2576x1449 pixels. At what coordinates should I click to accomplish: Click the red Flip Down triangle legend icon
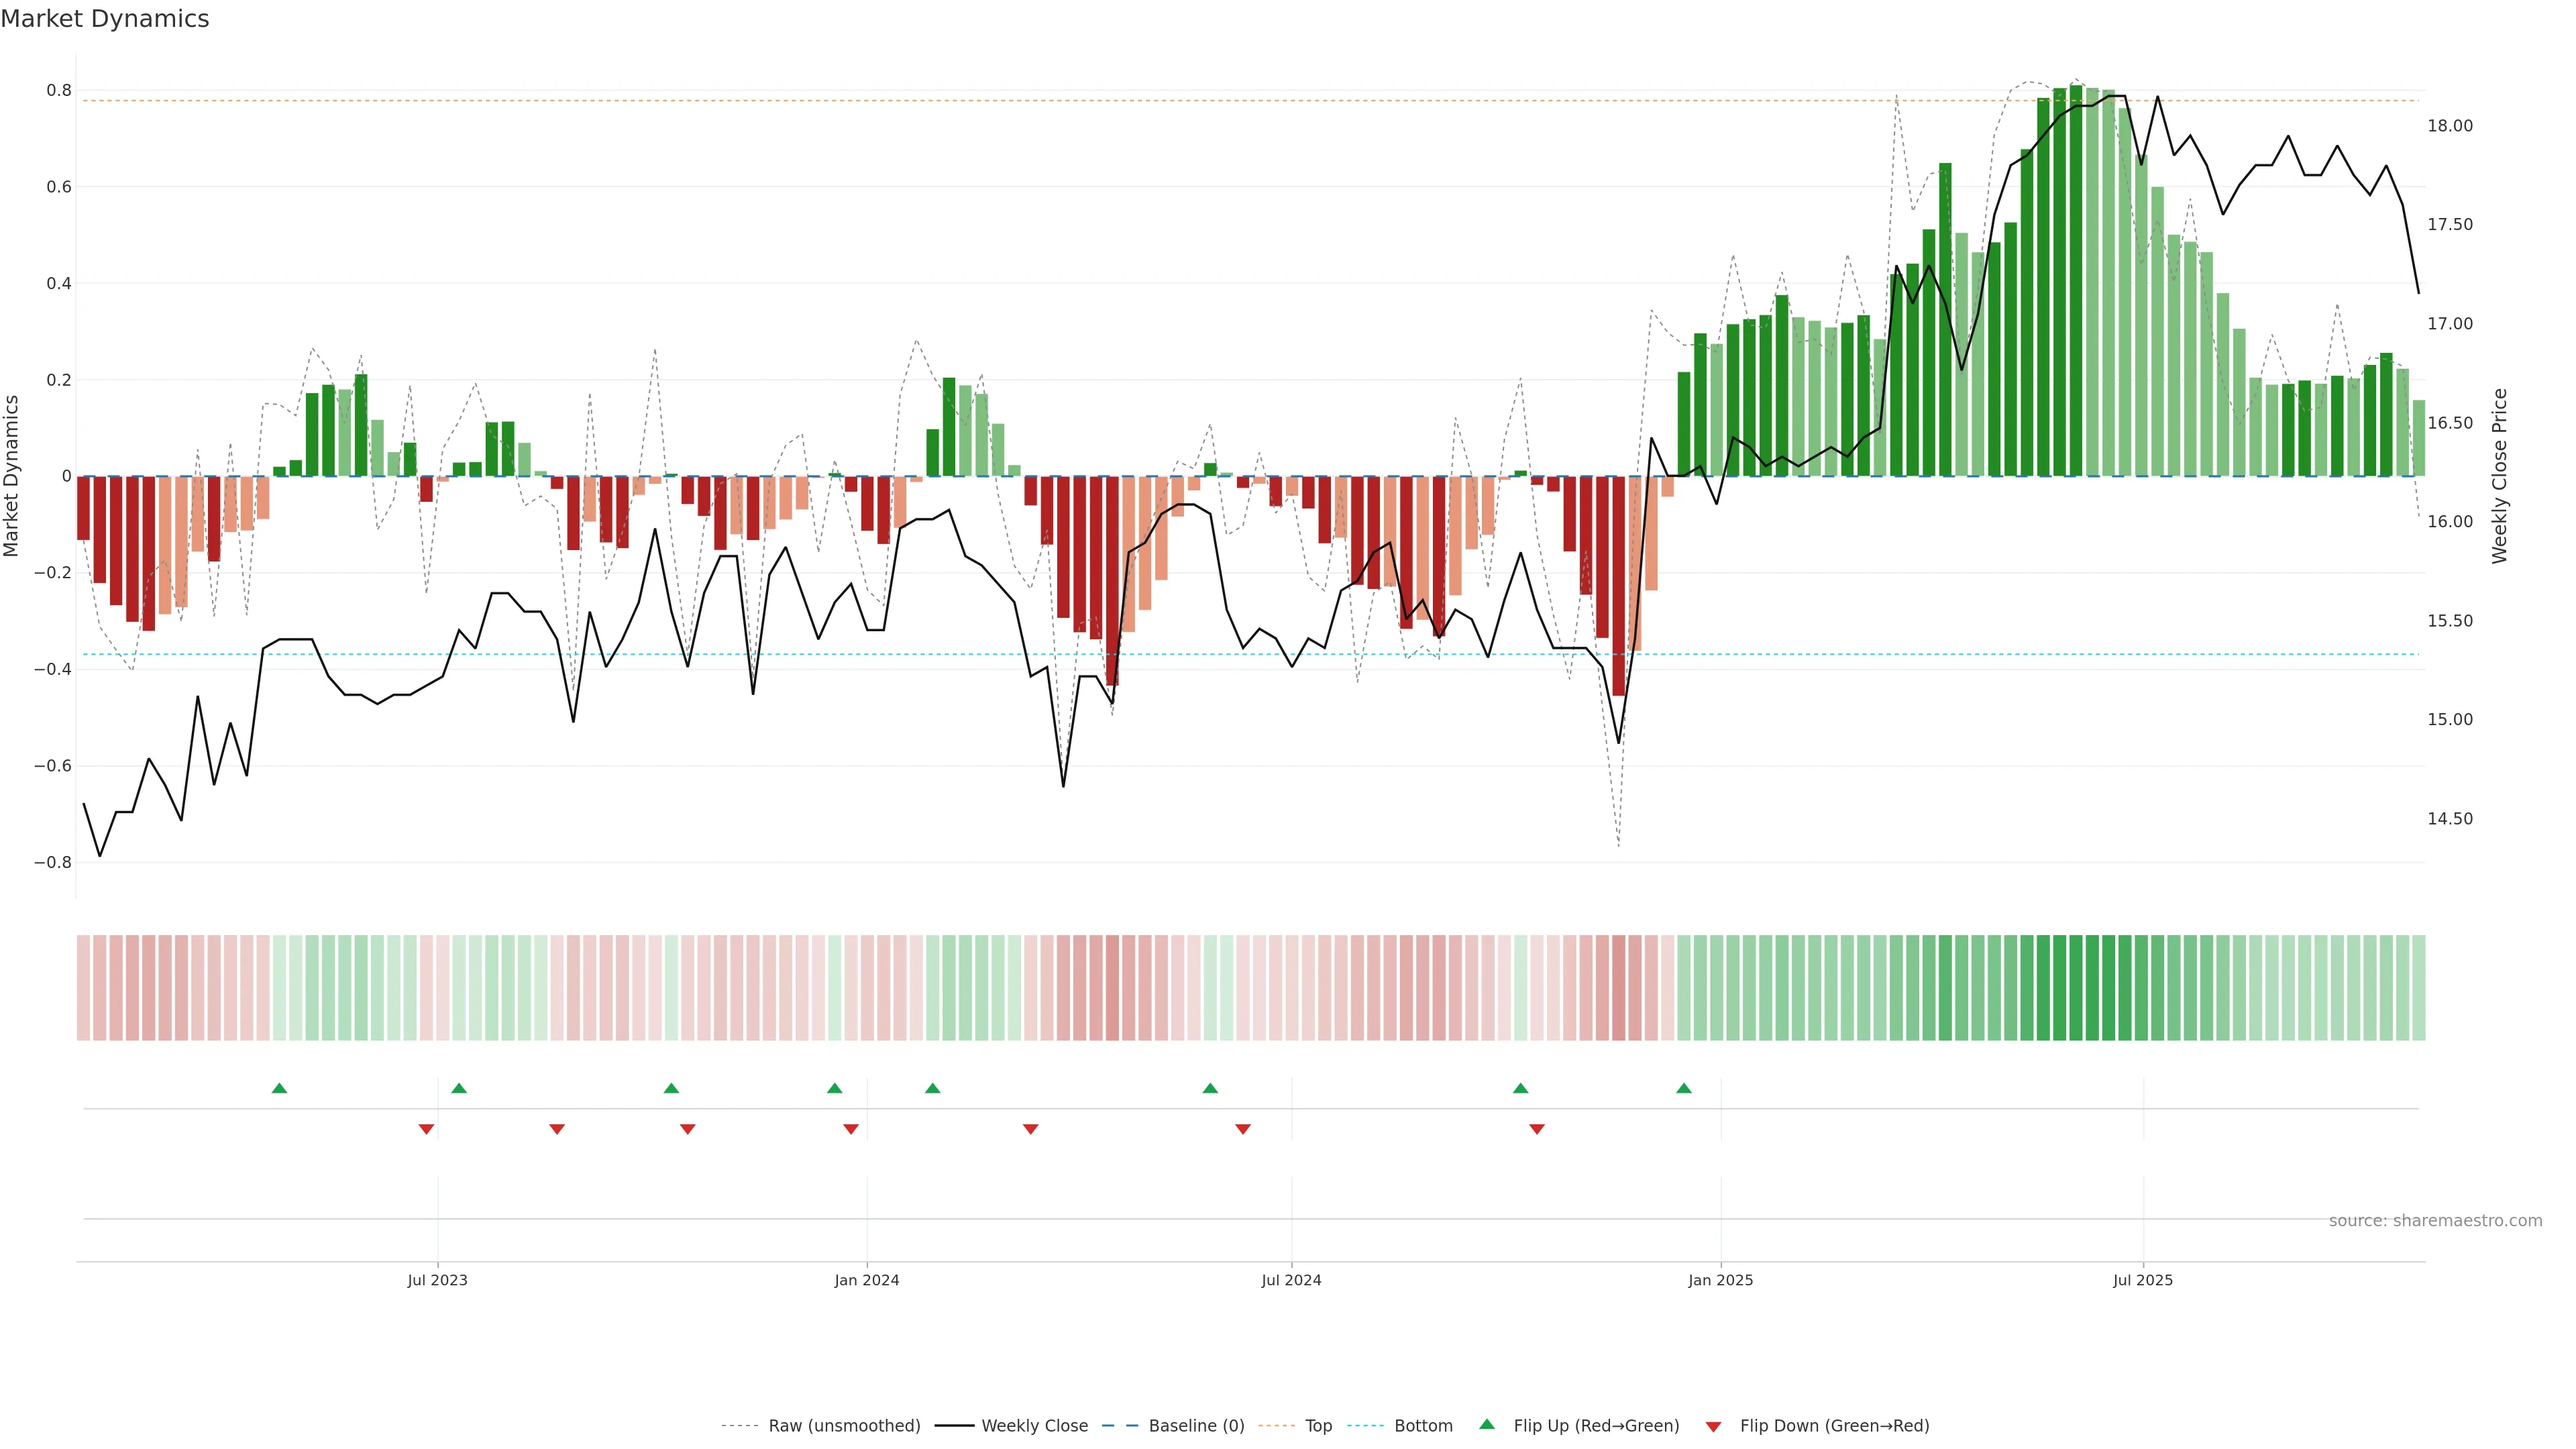click(1713, 1426)
